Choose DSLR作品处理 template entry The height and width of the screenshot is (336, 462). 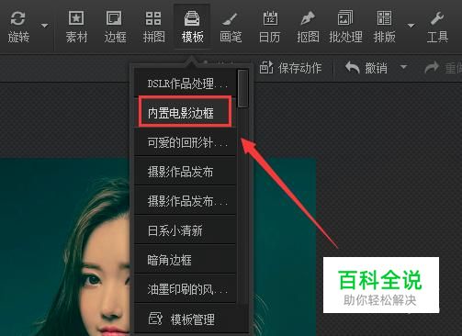tap(185, 84)
